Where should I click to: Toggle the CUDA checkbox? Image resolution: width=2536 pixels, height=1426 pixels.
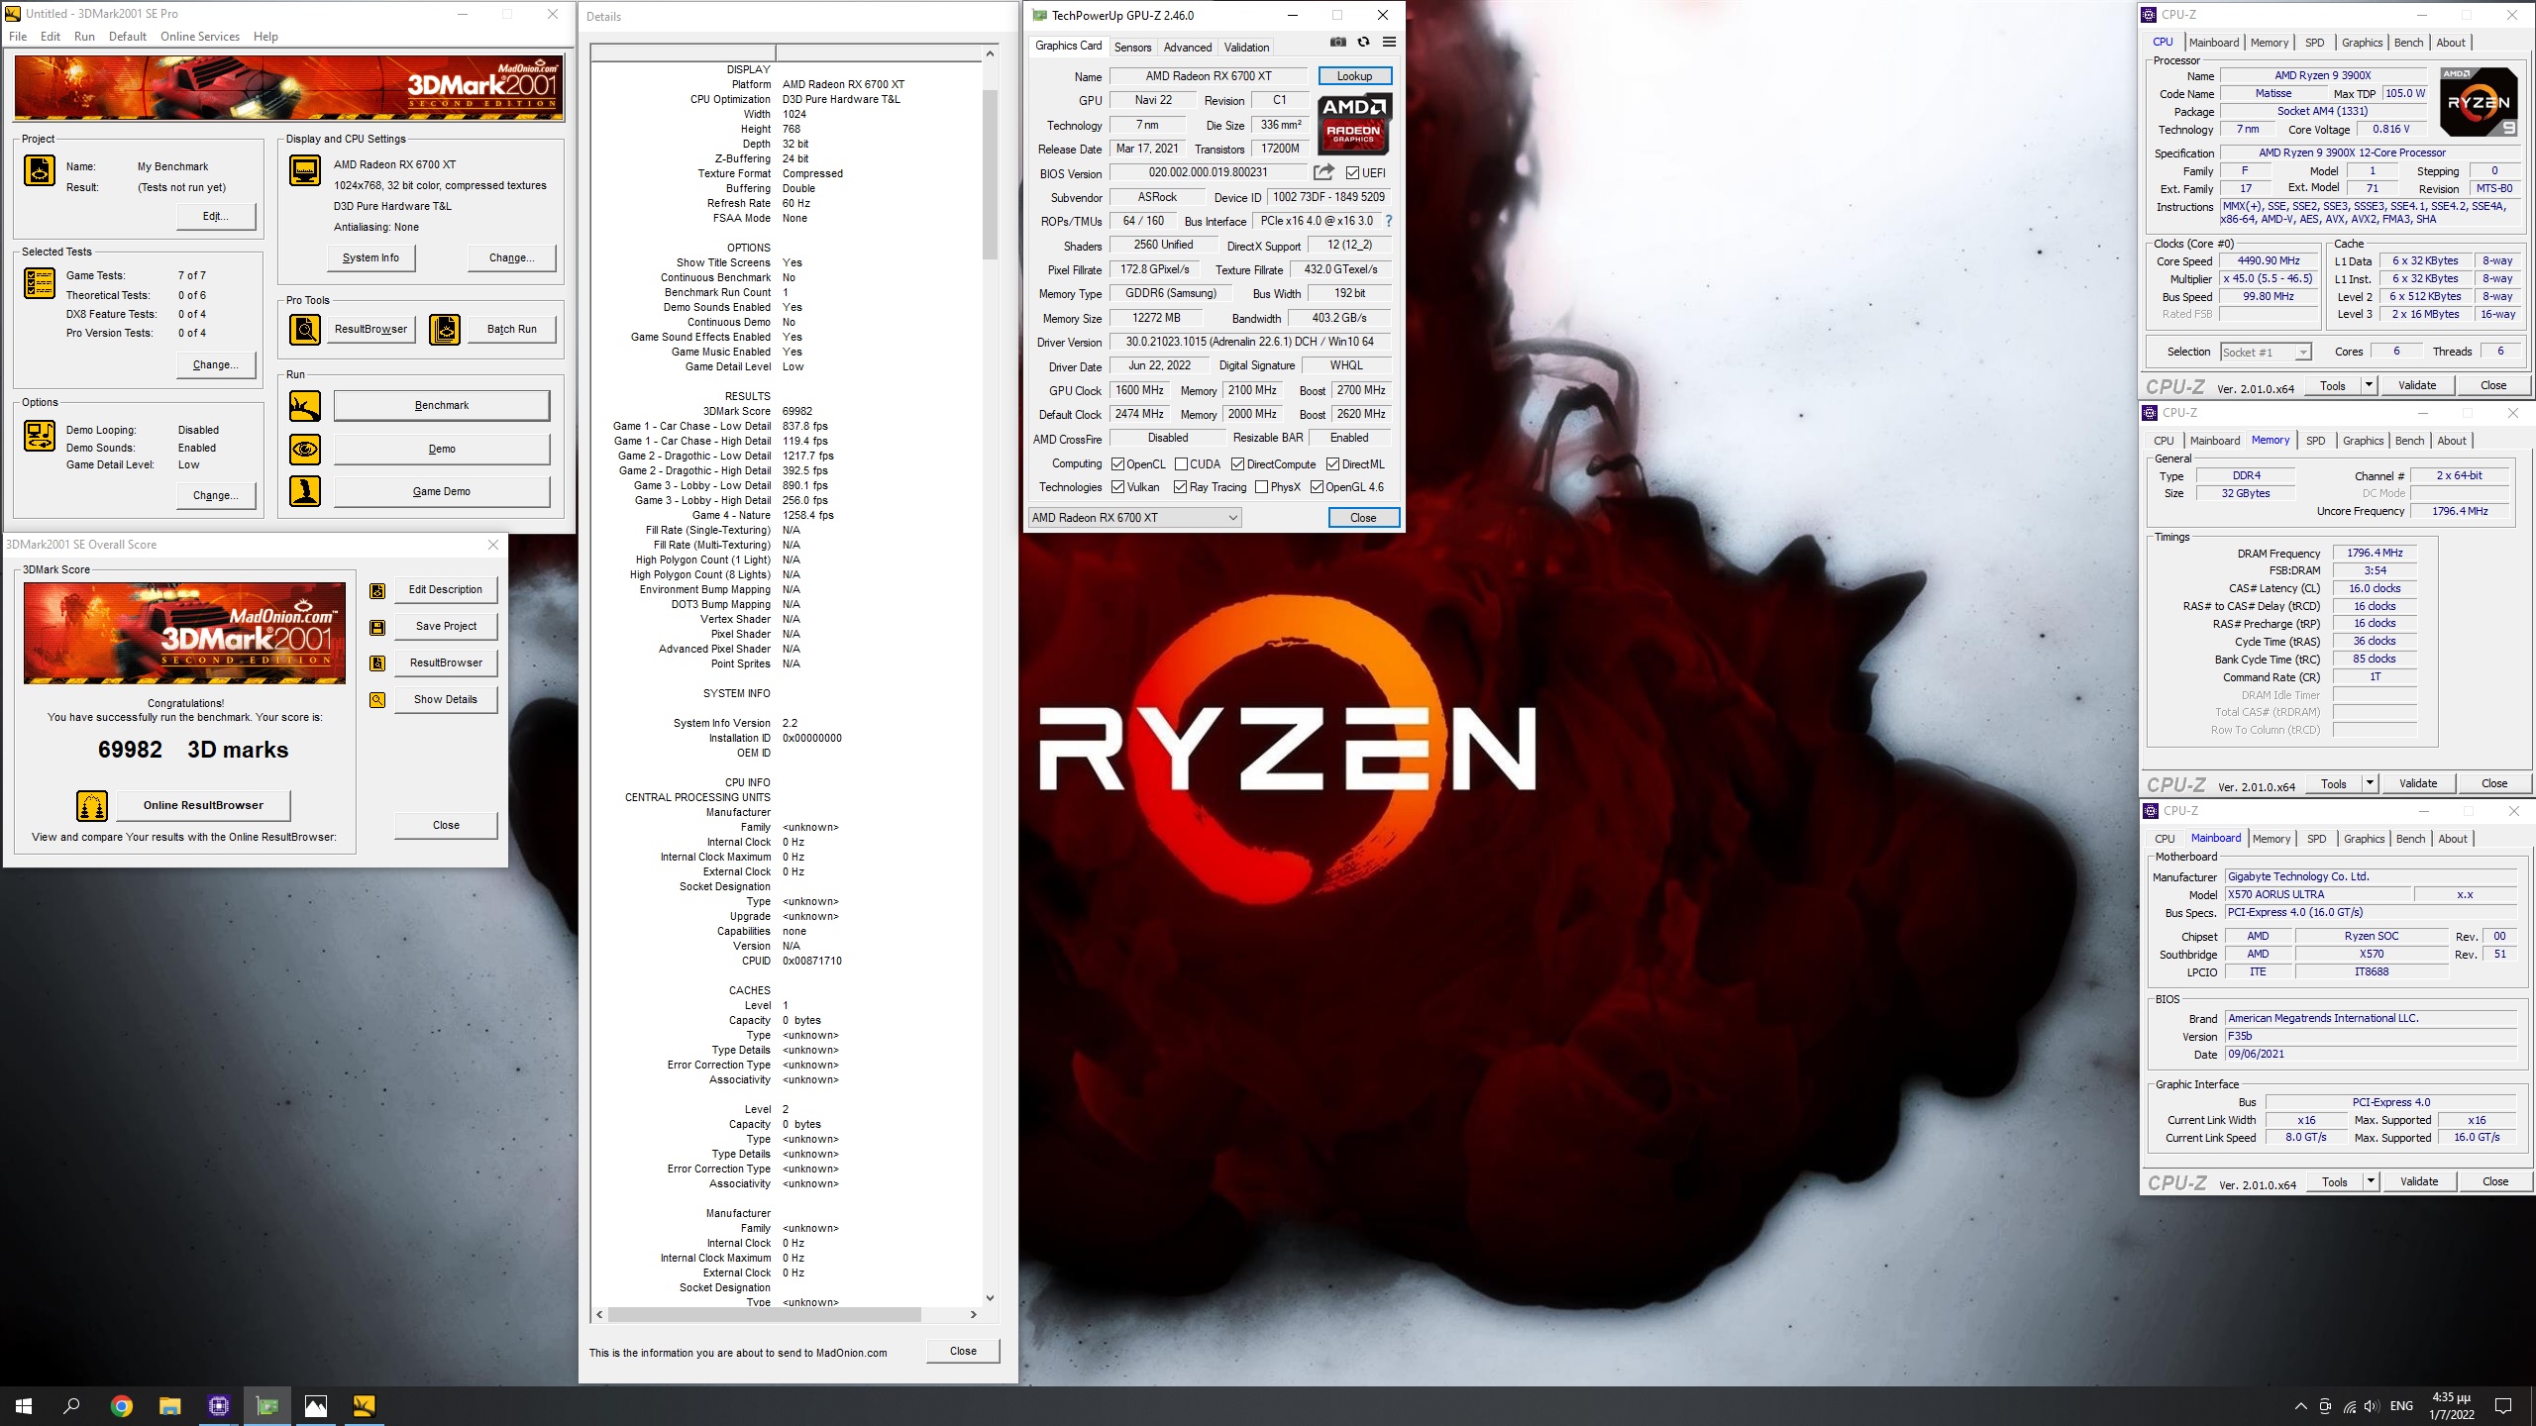1182,464
